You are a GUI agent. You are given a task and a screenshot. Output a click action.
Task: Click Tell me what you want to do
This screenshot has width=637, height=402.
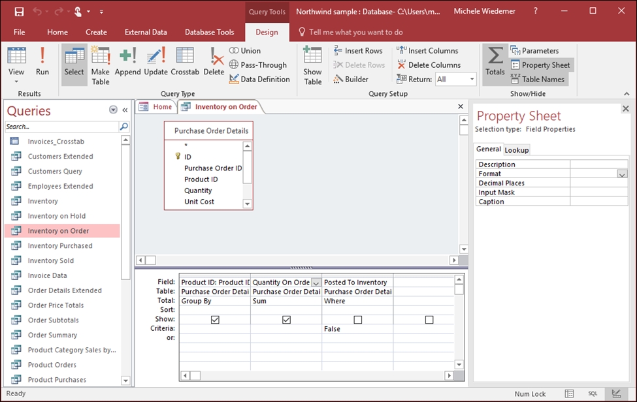(356, 32)
